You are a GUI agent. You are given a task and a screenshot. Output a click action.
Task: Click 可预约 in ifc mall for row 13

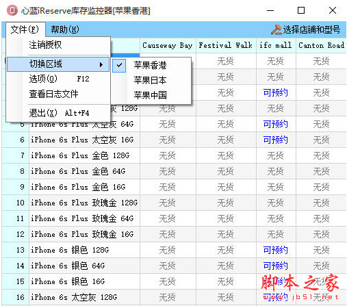point(275,250)
